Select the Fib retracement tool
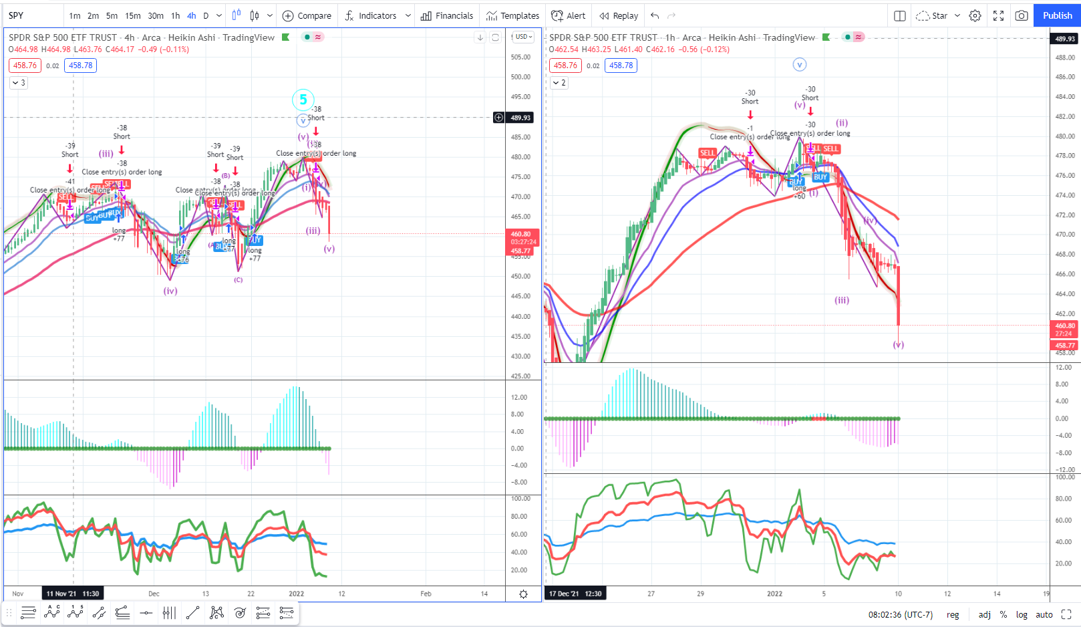This screenshot has width=1081, height=627. pyautogui.click(x=263, y=612)
